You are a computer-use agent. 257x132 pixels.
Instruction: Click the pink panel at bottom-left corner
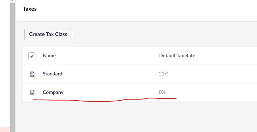tap(5, 130)
